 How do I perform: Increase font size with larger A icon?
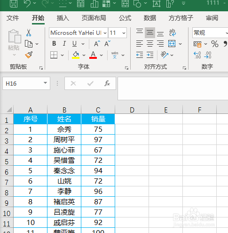(97, 43)
